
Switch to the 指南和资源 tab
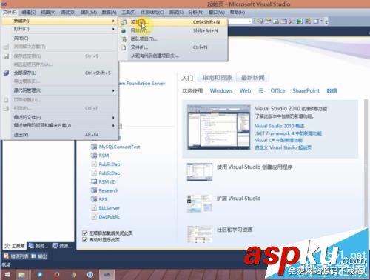[x=217, y=78]
